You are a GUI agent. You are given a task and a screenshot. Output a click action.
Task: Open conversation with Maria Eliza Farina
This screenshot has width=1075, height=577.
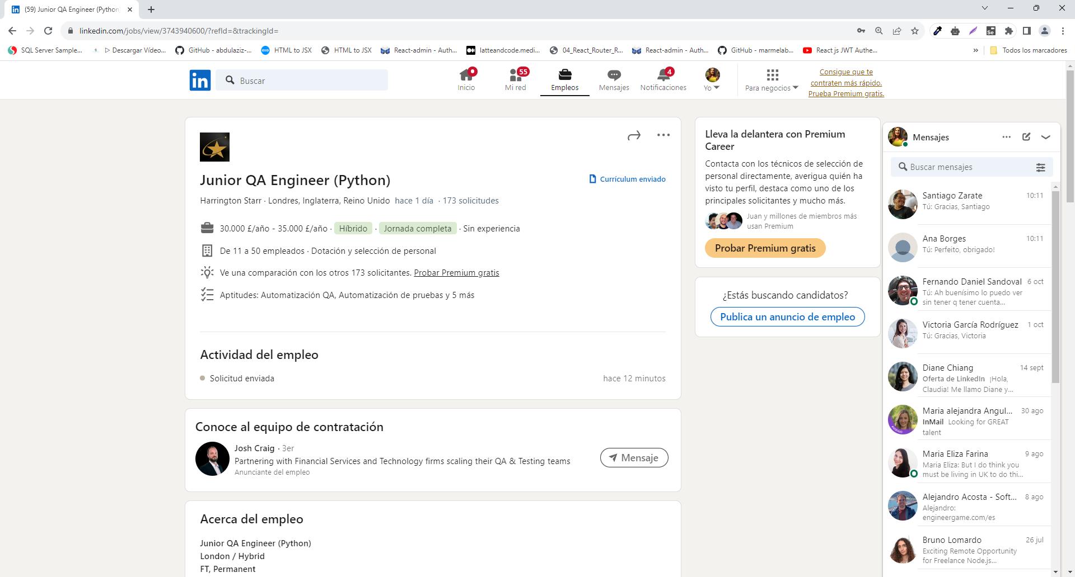968,462
